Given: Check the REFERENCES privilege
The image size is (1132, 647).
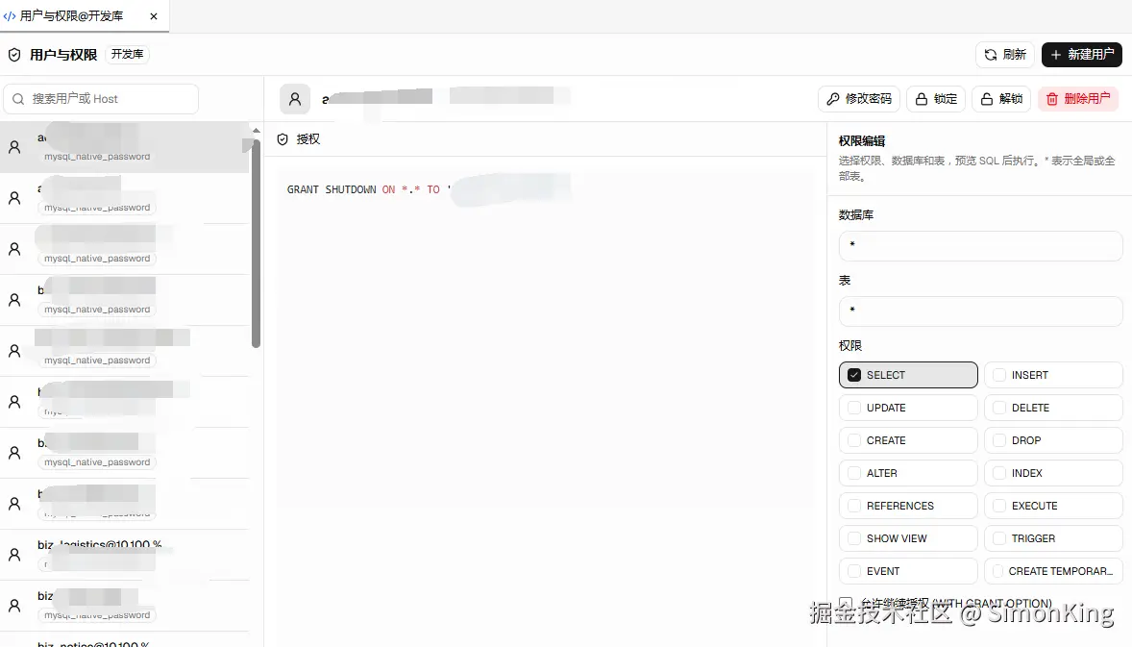Looking at the screenshot, I should (x=908, y=506).
